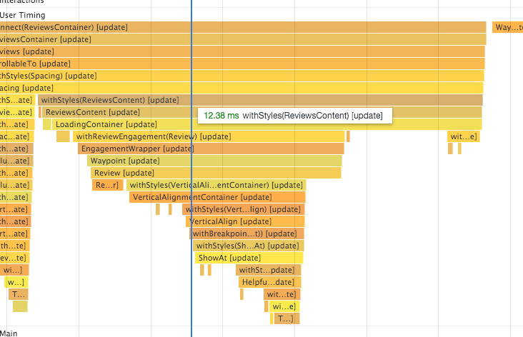The height and width of the screenshot is (337, 523).
Task: Click the withStyles(Sh...At) [update] bar
Action: 249,246
